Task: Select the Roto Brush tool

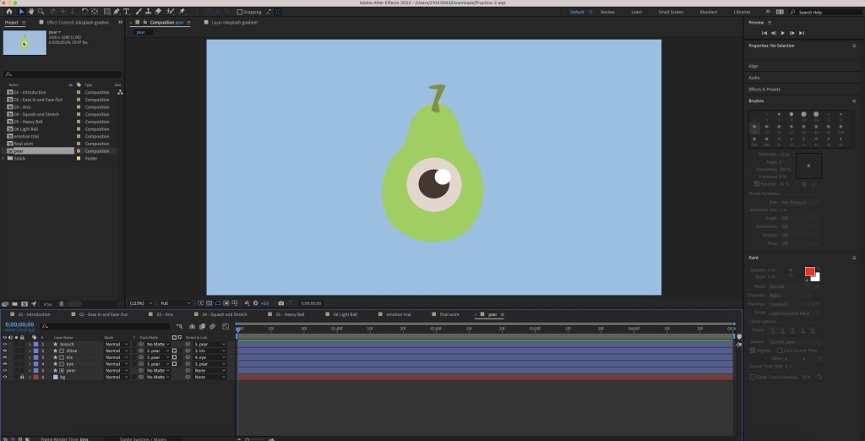Action: click(171, 12)
